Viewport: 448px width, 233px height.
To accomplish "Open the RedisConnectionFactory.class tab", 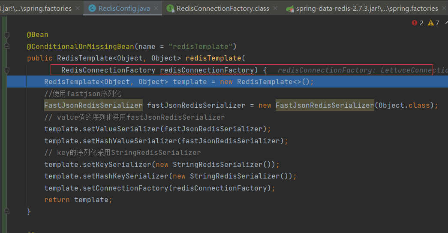I will point(222,8).
